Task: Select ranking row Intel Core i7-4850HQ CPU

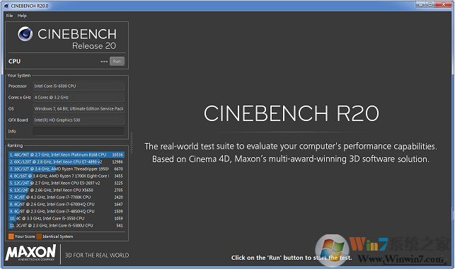Action: point(67,211)
